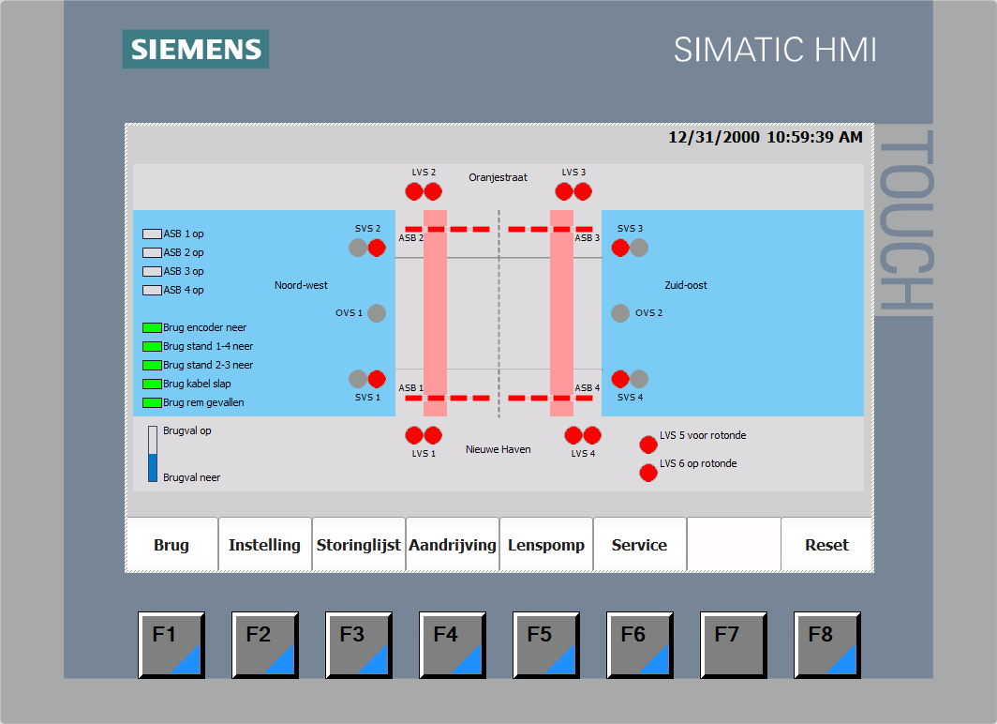Show the Storinglijst fault list
This screenshot has height=724, width=997.
tap(359, 545)
